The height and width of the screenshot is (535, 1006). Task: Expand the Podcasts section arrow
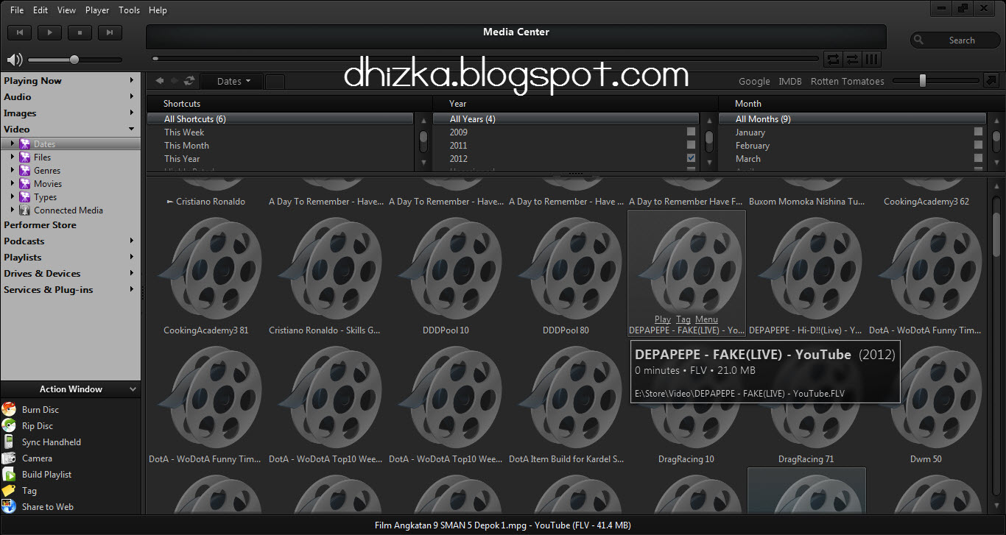[x=132, y=241]
